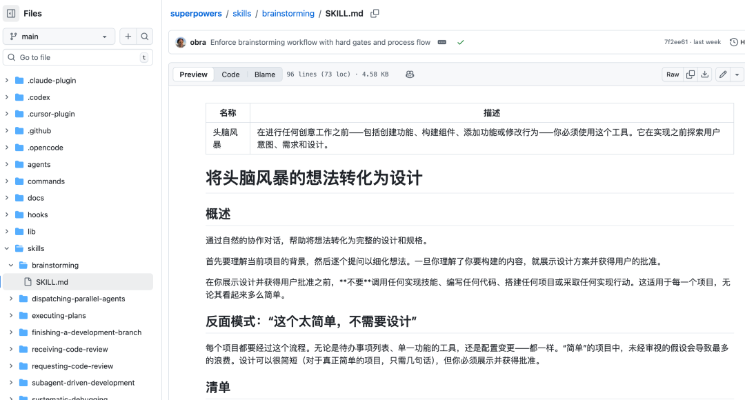Click the commit history clock icon
This screenshot has width=745, height=400.
click(733, 41)
